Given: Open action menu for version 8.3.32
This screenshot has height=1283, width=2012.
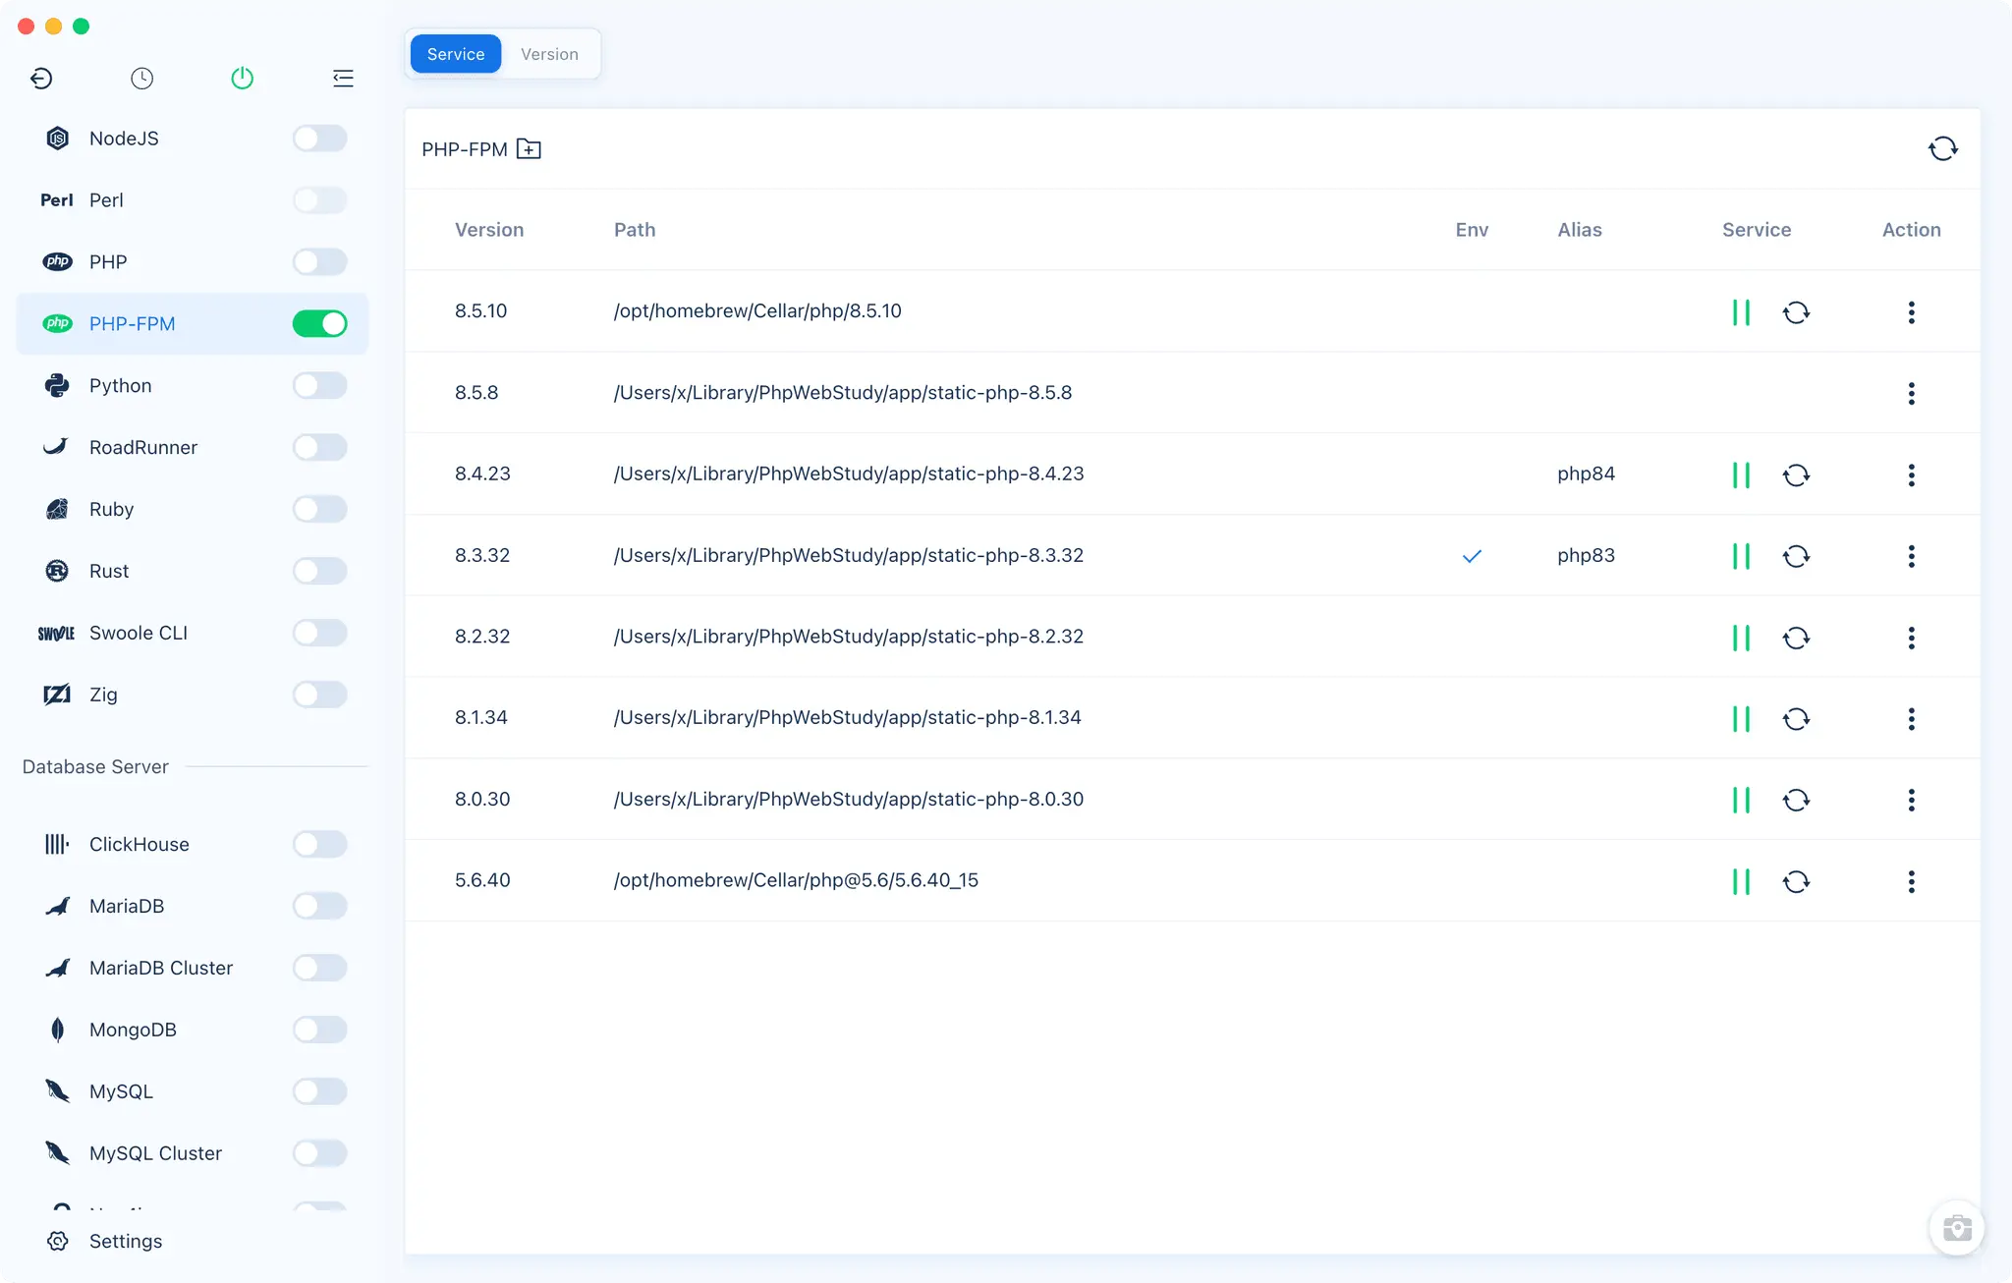Looking at the screenshot, I should [1911, 556].
